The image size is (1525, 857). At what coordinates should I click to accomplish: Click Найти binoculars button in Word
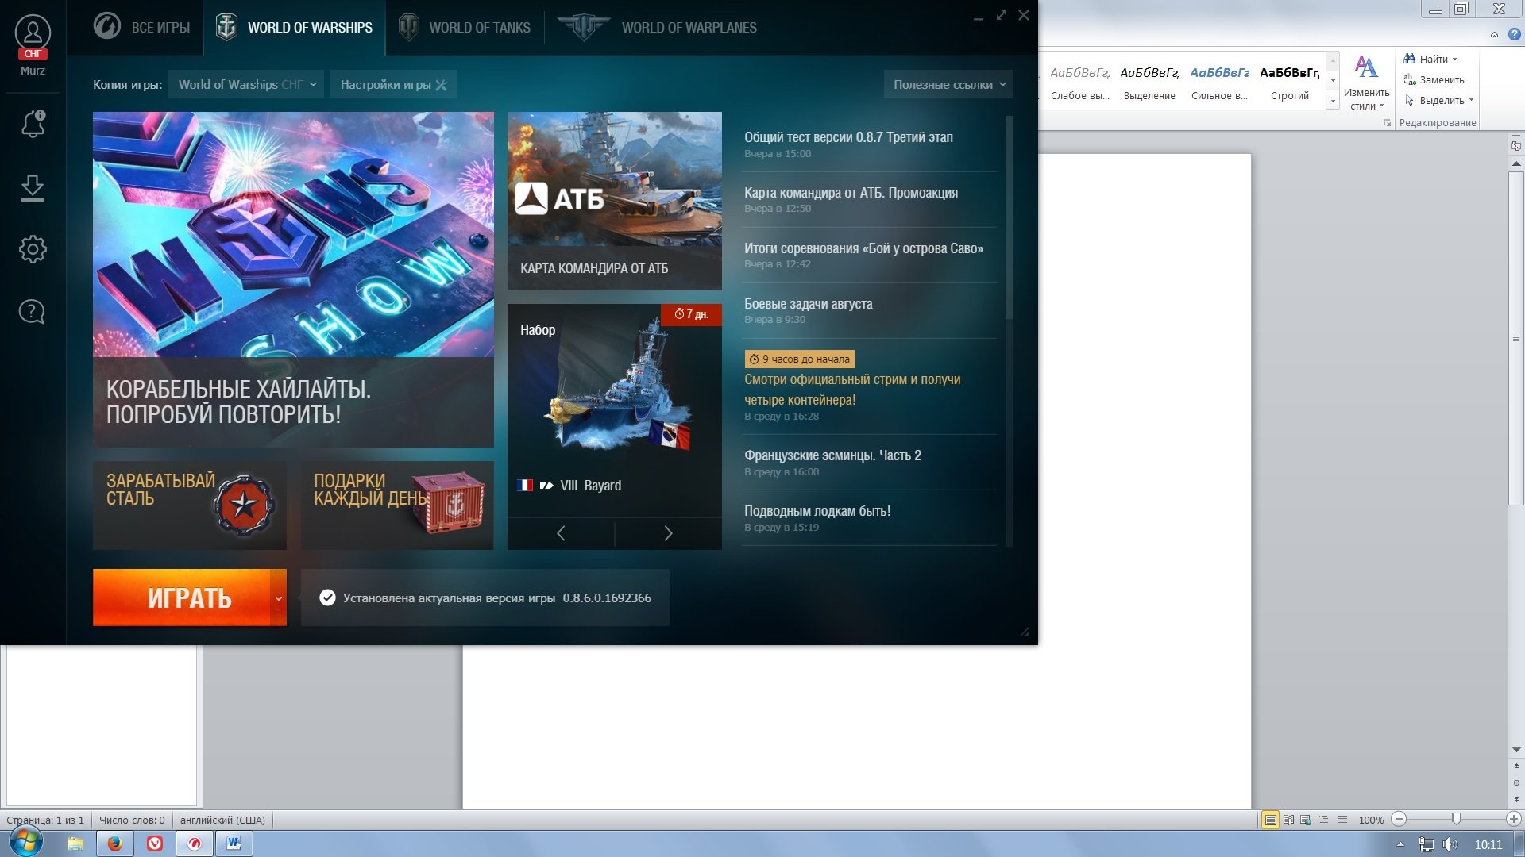pyautogui.click(x=1430, y=59)
